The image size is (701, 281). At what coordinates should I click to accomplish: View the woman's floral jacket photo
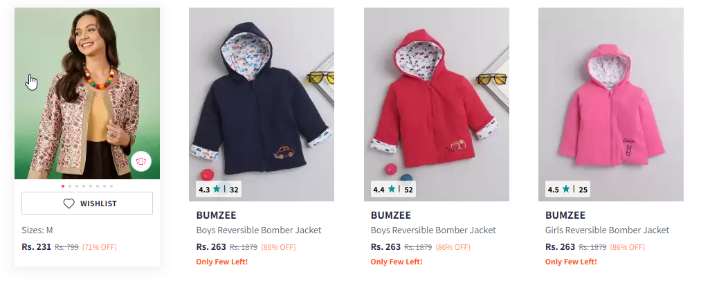[x=87, y=93]
